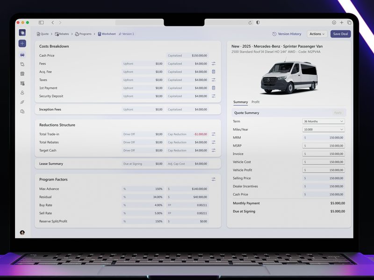This screenshot has width=374, height=280.
Task: Go back with the browser arrow
Action: coord(53,22)
